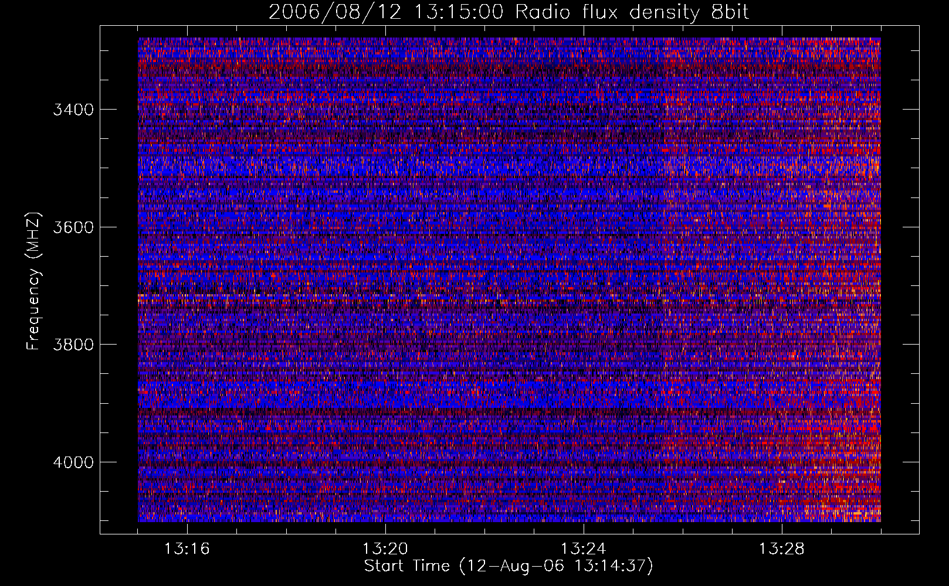Click the 3600 frequency tick label
Screen dimensions: 949x586
click(73, 227)
